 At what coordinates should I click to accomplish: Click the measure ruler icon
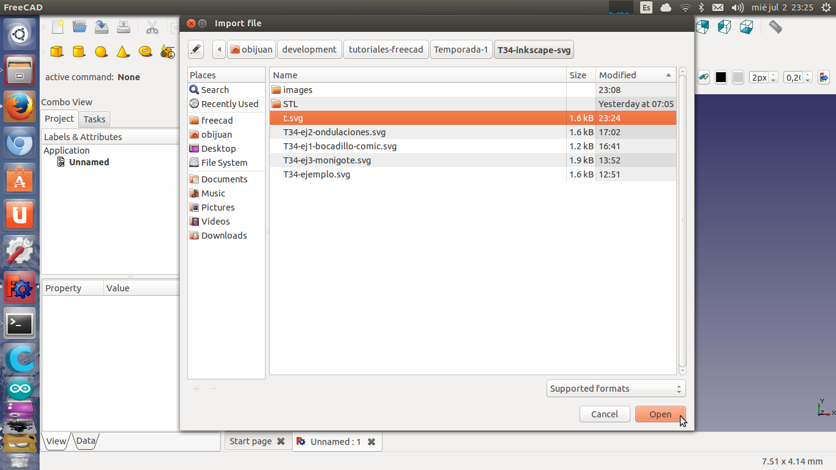(x=775, y=27)
